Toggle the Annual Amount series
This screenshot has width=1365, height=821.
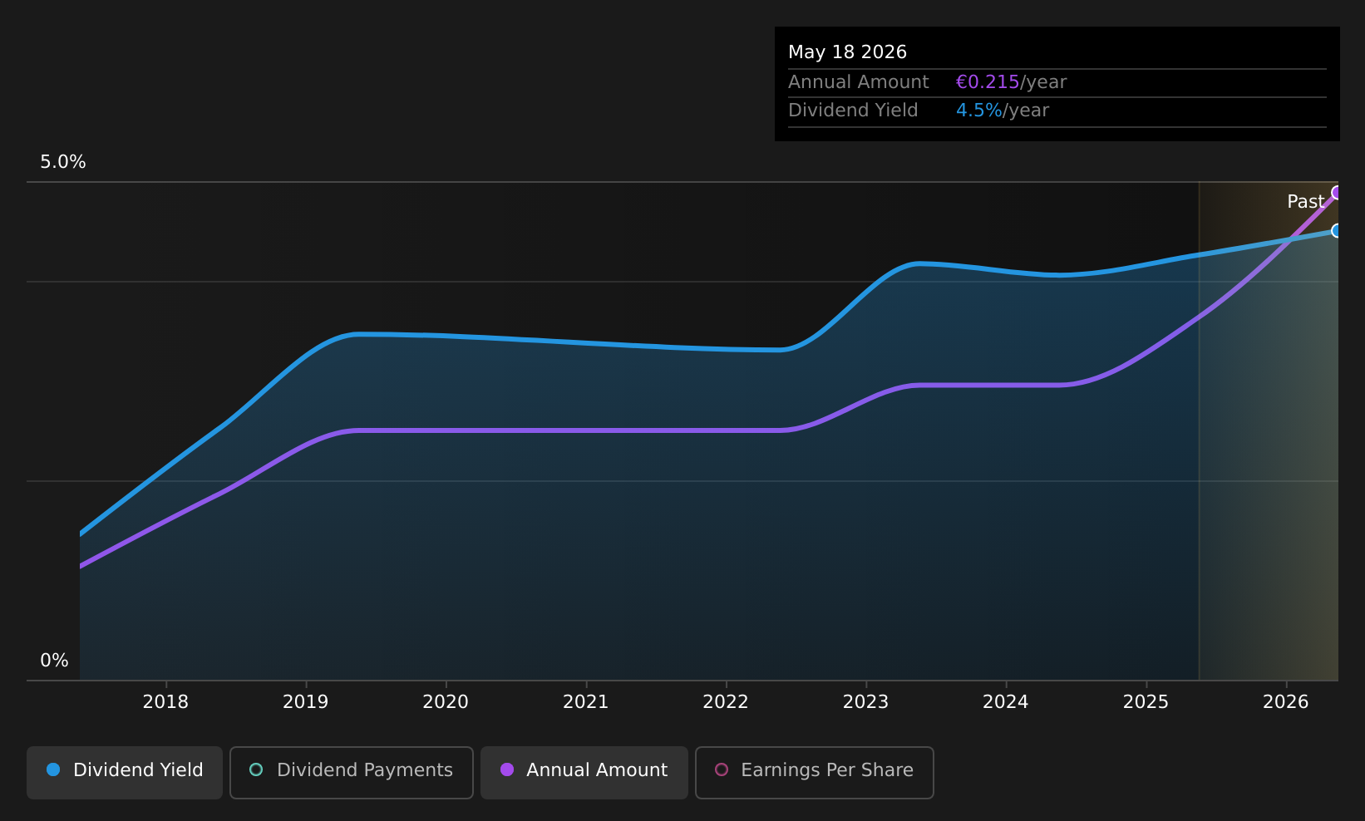[x=584, y=772]
